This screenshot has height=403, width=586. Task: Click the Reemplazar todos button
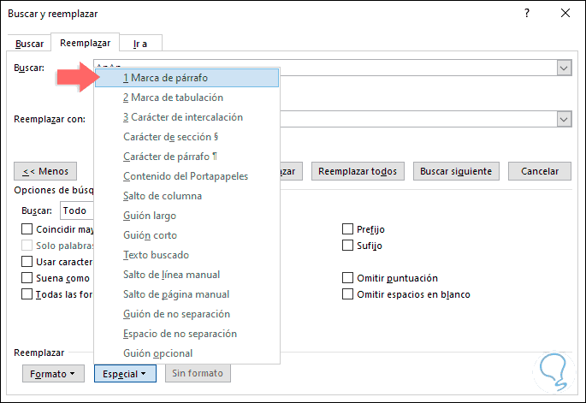(358, 171)
